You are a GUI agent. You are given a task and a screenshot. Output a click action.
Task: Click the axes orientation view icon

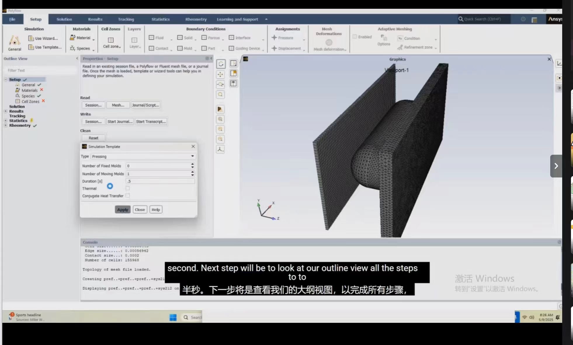(220, 149)
